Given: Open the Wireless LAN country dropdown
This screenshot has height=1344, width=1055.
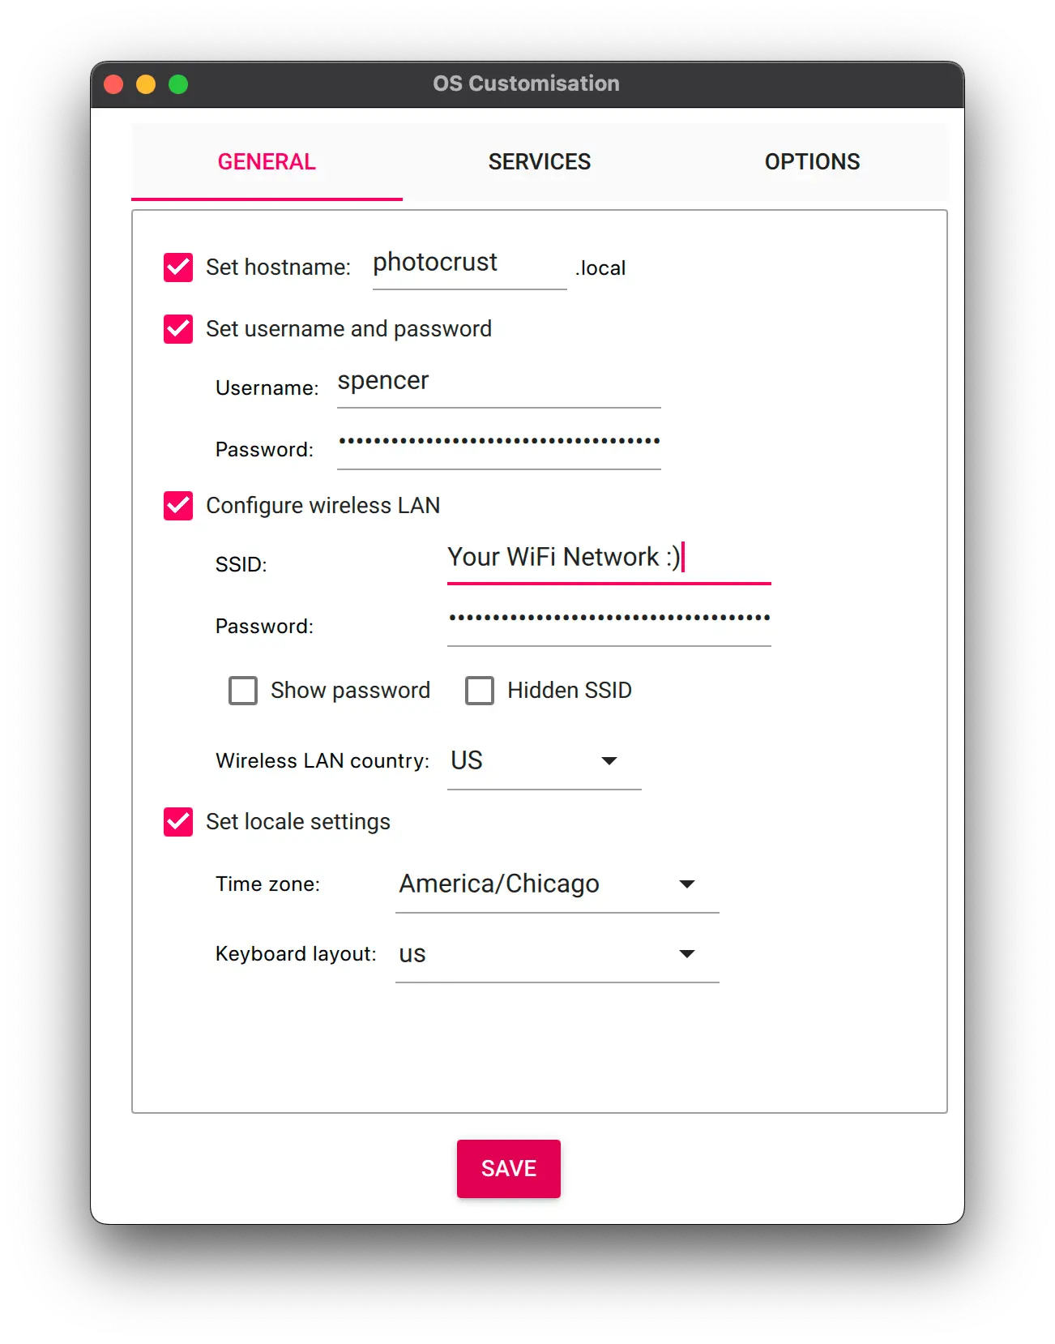Looking at the screenshot, I should [x=544, y=761].
